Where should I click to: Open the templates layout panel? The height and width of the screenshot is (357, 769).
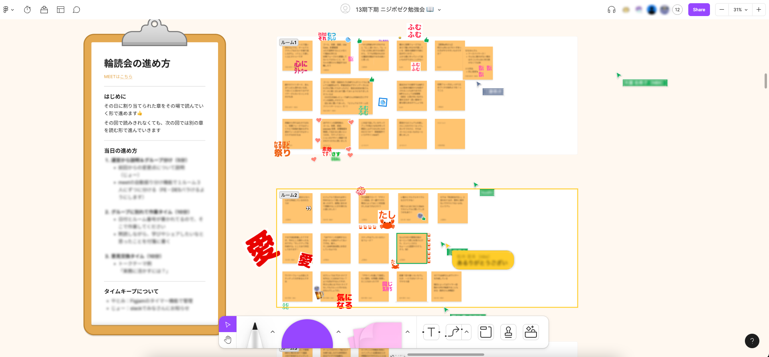tap(61, 10)
